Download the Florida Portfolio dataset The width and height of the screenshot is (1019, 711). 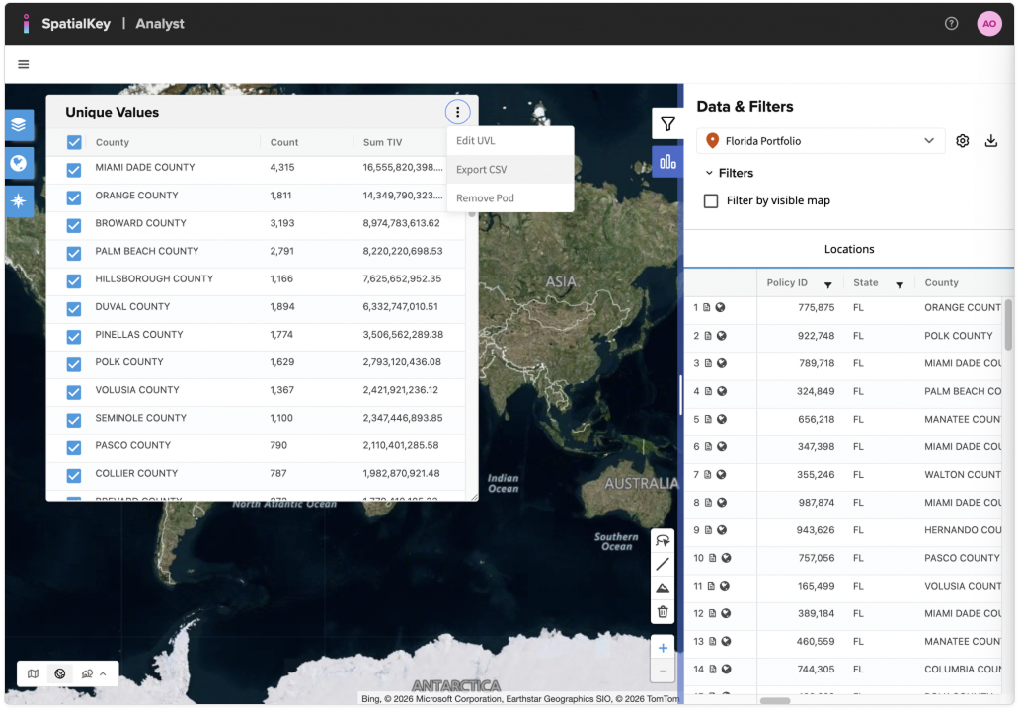(991, 141)
